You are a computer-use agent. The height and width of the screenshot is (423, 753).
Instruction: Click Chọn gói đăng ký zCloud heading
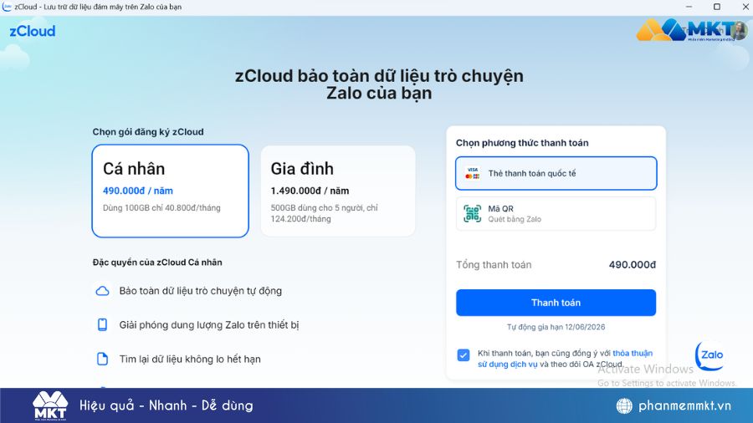[x=148, y=132]
